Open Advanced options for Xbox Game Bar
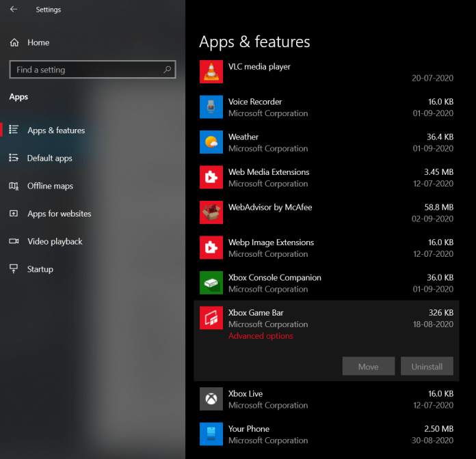 261,336
